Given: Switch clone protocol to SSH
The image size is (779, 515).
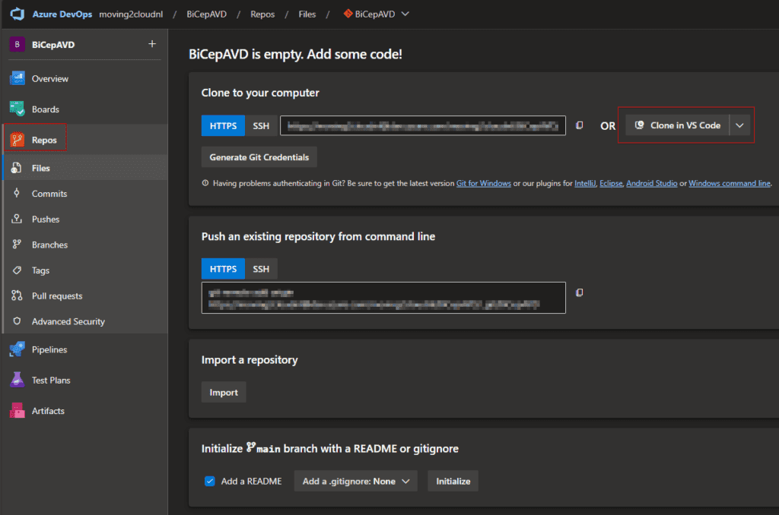Looking at the screenshot, I should tap(261, 125).
